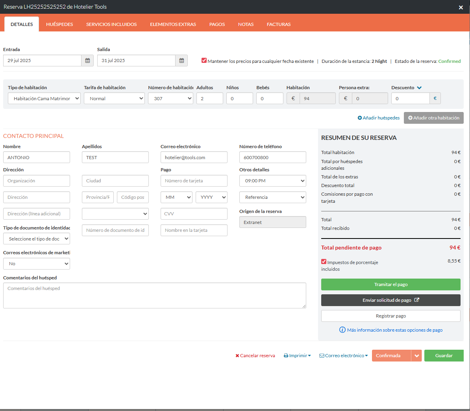470x411 pixels.
Task: Click the blue chevron next to Descuento
Action: 419,88
